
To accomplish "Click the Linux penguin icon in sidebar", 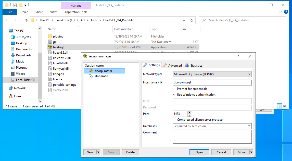I will [x=11, y=96].
